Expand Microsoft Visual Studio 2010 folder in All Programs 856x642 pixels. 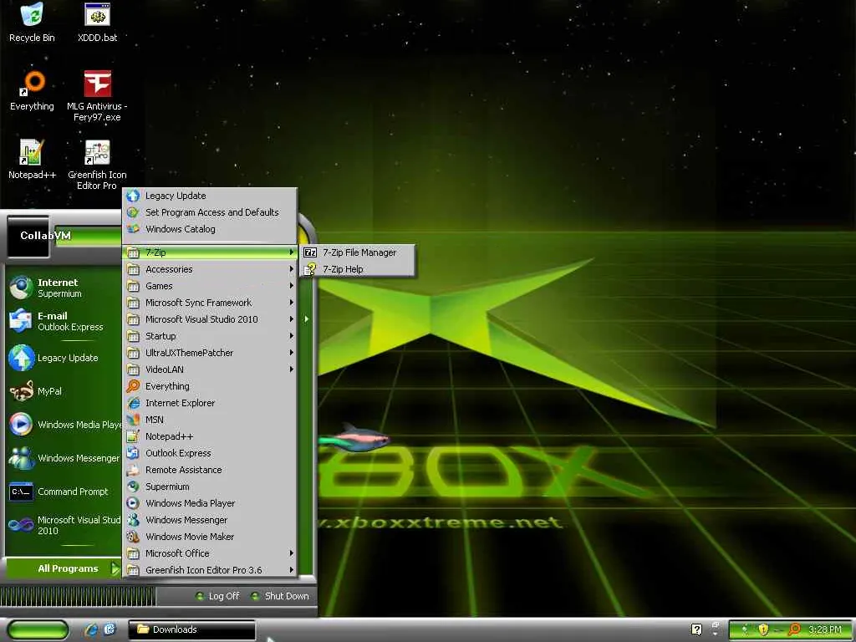pos(210,319)
